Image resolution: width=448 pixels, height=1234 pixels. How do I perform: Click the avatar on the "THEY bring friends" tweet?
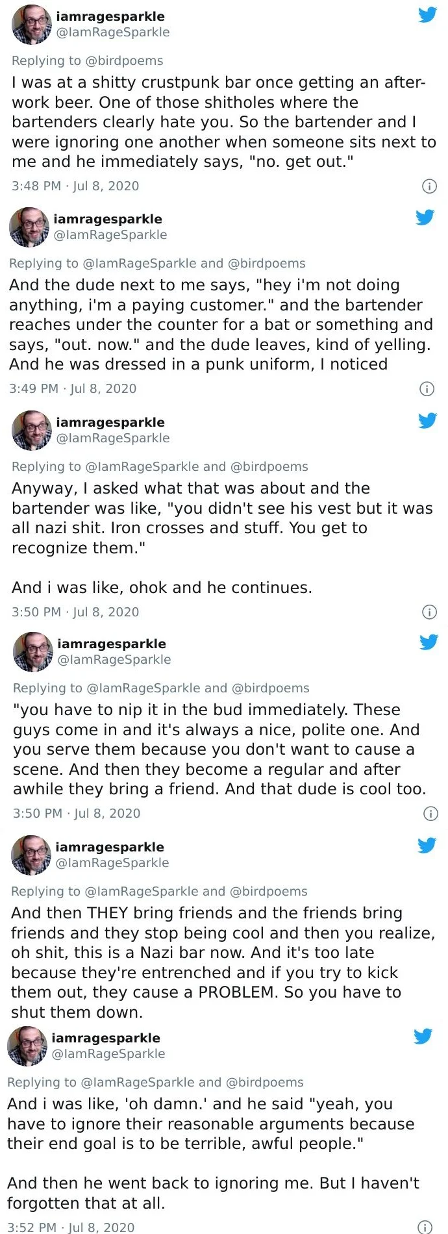31,855
